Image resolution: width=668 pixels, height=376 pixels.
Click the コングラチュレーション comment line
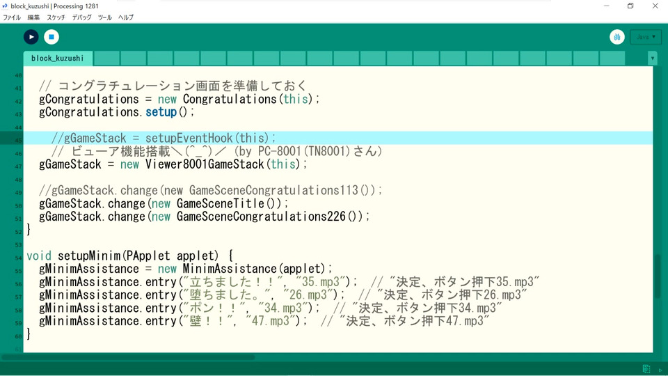tap(173, 86)
